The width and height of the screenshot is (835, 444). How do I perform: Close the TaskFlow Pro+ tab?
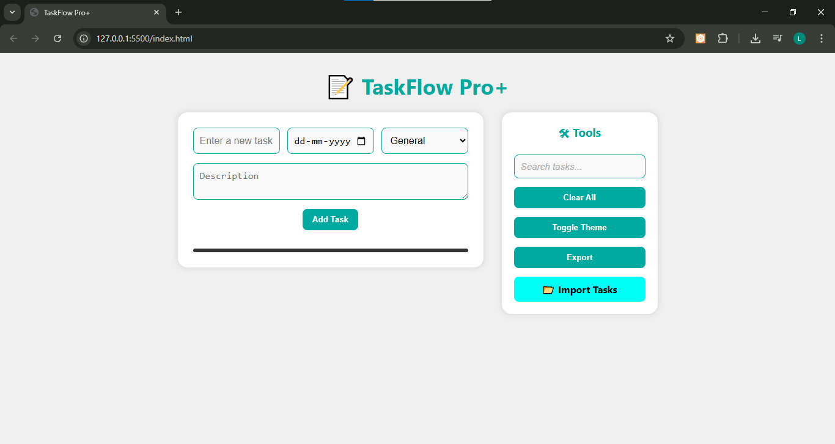[157, 12]
